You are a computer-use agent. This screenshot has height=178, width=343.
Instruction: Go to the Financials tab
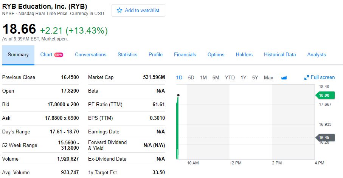(185, 55)
